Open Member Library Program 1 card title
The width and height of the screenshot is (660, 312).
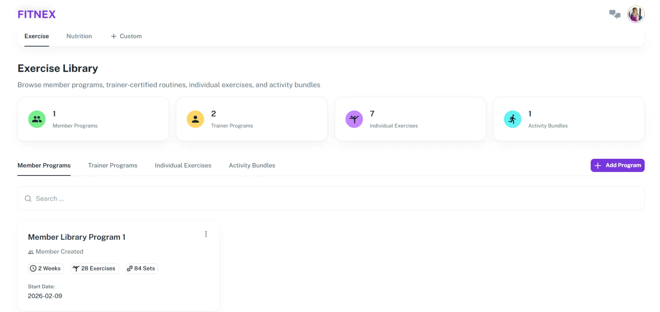(x=76, y=237)
